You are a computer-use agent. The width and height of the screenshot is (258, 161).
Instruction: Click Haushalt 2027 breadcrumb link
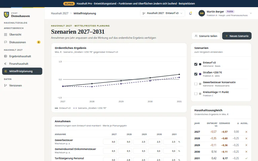pos(59,13)
